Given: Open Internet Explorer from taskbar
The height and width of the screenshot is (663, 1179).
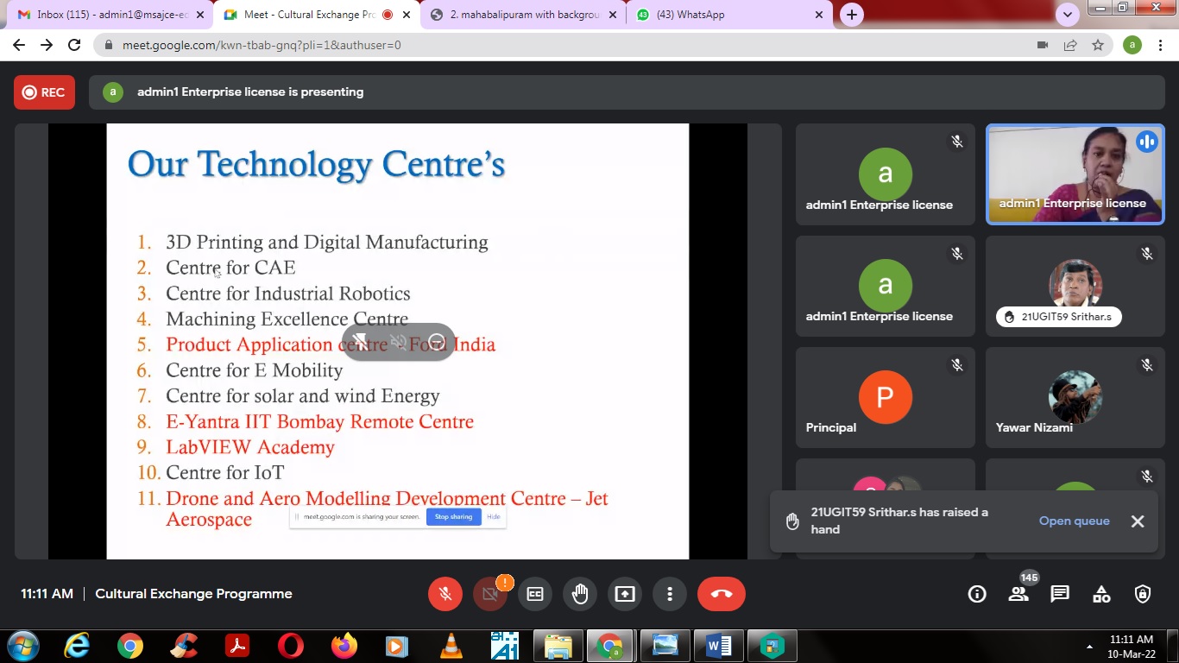Looking at the screenshot, I should [77, 646].
